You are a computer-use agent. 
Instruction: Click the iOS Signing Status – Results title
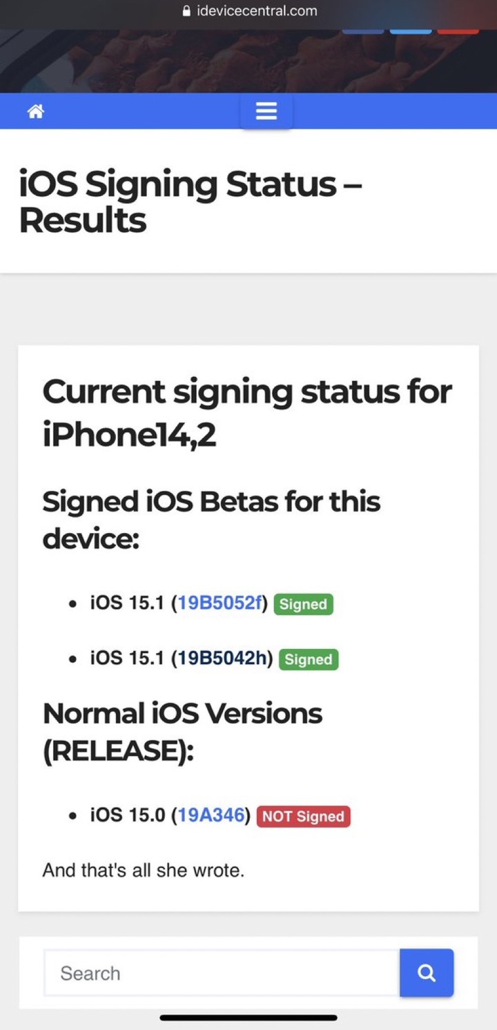191,202
